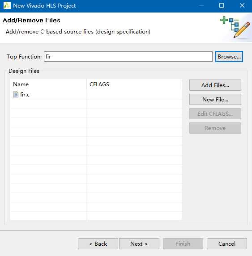
Task: Minimize the New Vivado HLS Project window
Action: point(201,5)
